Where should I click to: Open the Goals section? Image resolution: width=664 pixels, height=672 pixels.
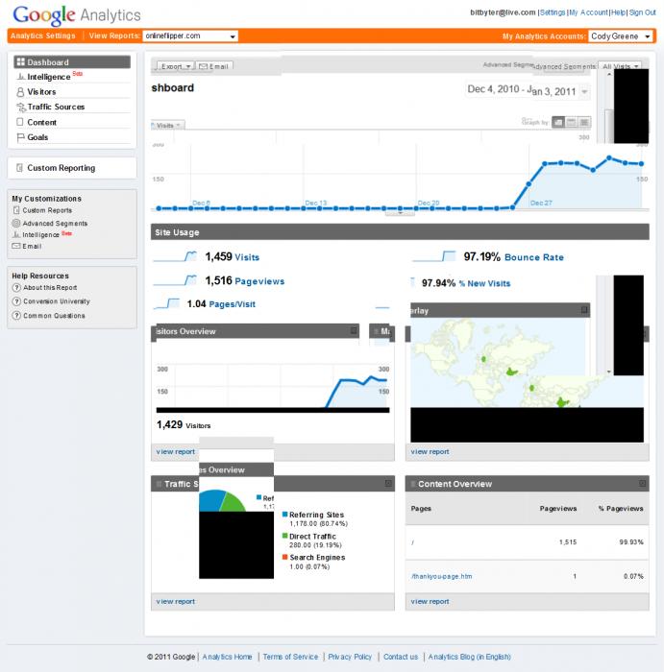pyautogui.click(x=37, y=137)
